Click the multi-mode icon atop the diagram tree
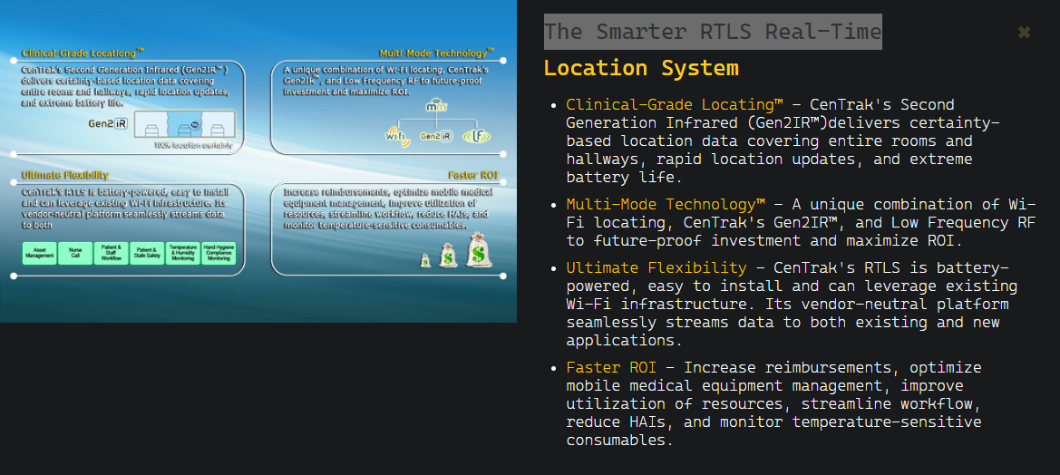The width and height of the screenshot is (1060, 475). [437, 107]
